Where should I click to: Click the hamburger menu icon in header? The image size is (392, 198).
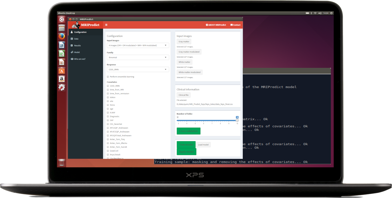pos(106,25)
